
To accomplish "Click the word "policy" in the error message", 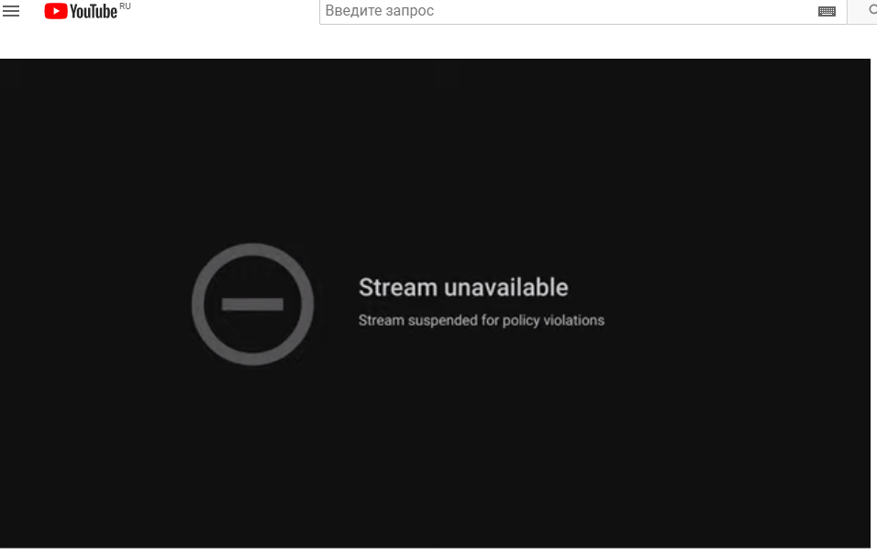I will pyautogui.click(x=521, y=321).
